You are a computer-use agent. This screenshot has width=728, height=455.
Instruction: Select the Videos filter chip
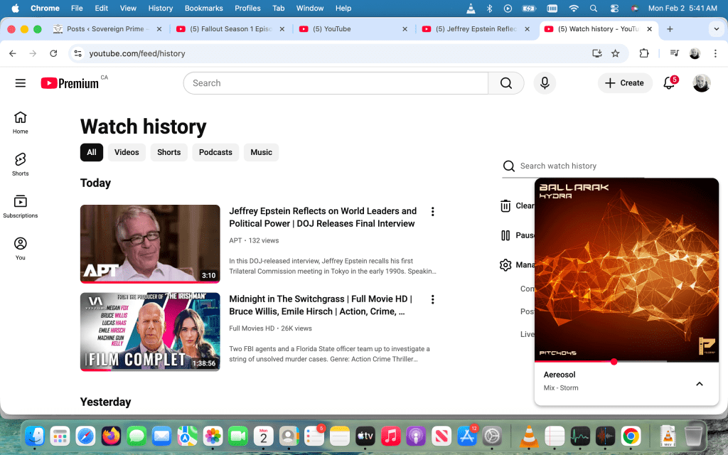(x=127, y=152)
